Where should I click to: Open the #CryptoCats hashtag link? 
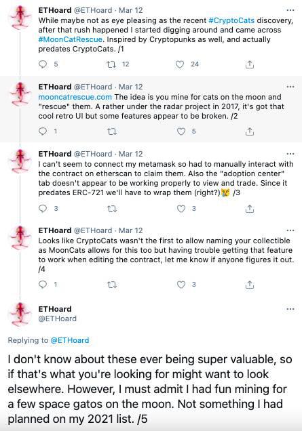coord(231,20)
